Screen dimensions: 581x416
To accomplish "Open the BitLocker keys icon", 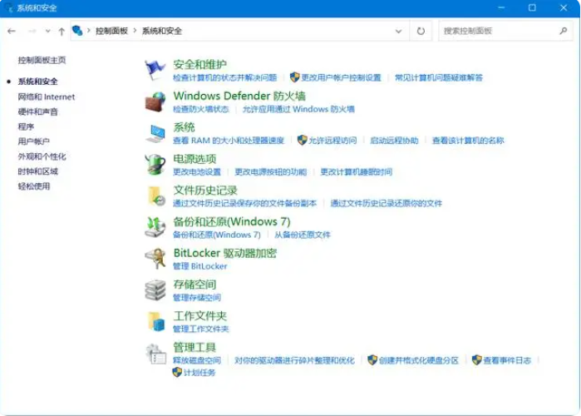I will [x=155, y=259].
